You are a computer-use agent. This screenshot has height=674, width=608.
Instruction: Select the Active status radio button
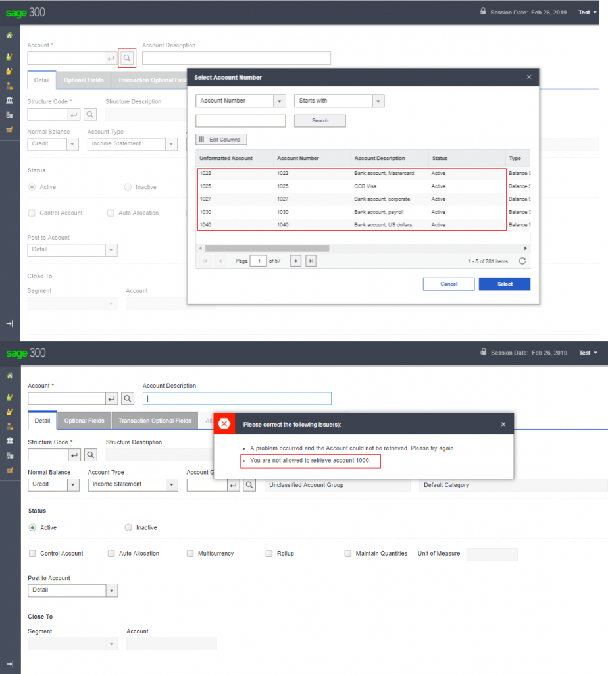click(x=32, y=187)
